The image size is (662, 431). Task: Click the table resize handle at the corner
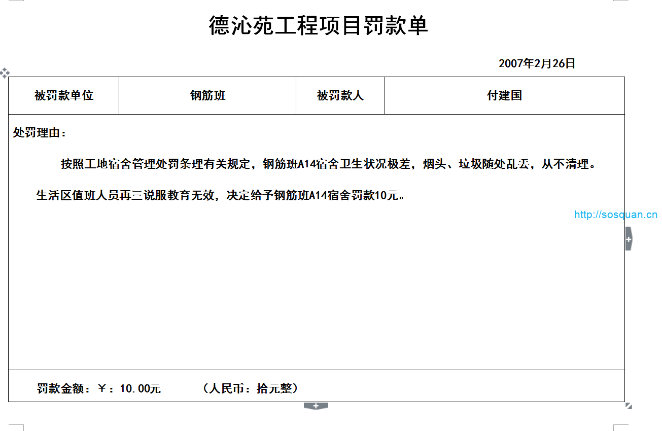click(629, 406)
